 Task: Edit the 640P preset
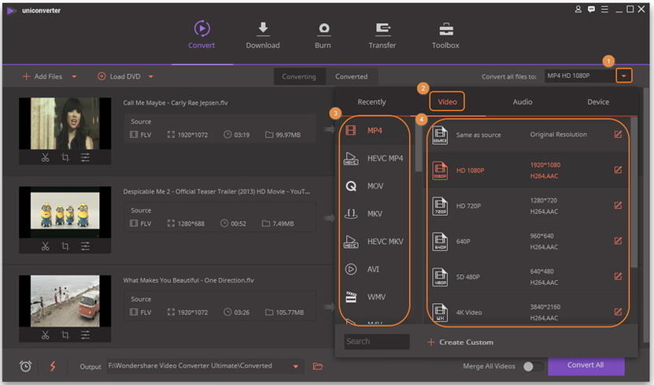(618, 241)
